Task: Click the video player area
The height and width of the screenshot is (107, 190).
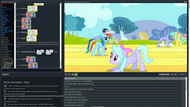Action: tap(126, 38)
